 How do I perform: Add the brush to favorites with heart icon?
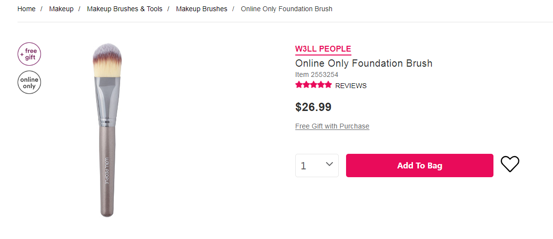[x=510, y=164]
